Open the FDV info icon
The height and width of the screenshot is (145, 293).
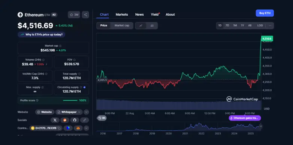tap(74, 60)
